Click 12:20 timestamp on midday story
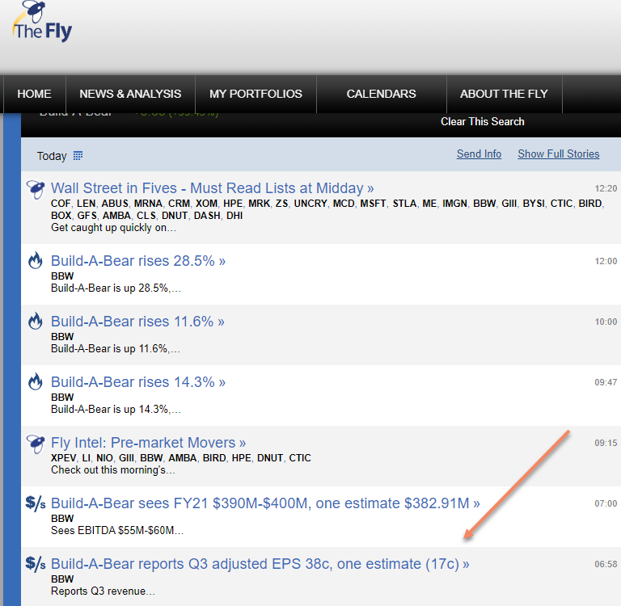 (x=606, y=188)
